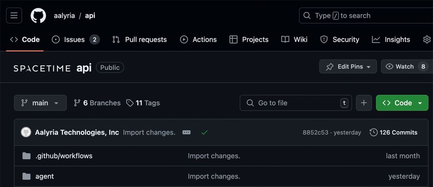Viewport: 433px width, 187px height.
Task: Open the hamburger navigation menu
Action: 14,16
